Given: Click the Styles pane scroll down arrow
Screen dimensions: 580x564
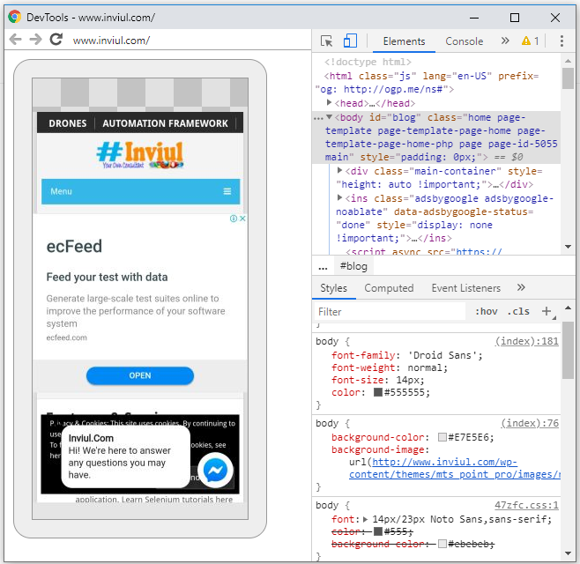Looking at the screenshot, I should (x=569, y=553).
